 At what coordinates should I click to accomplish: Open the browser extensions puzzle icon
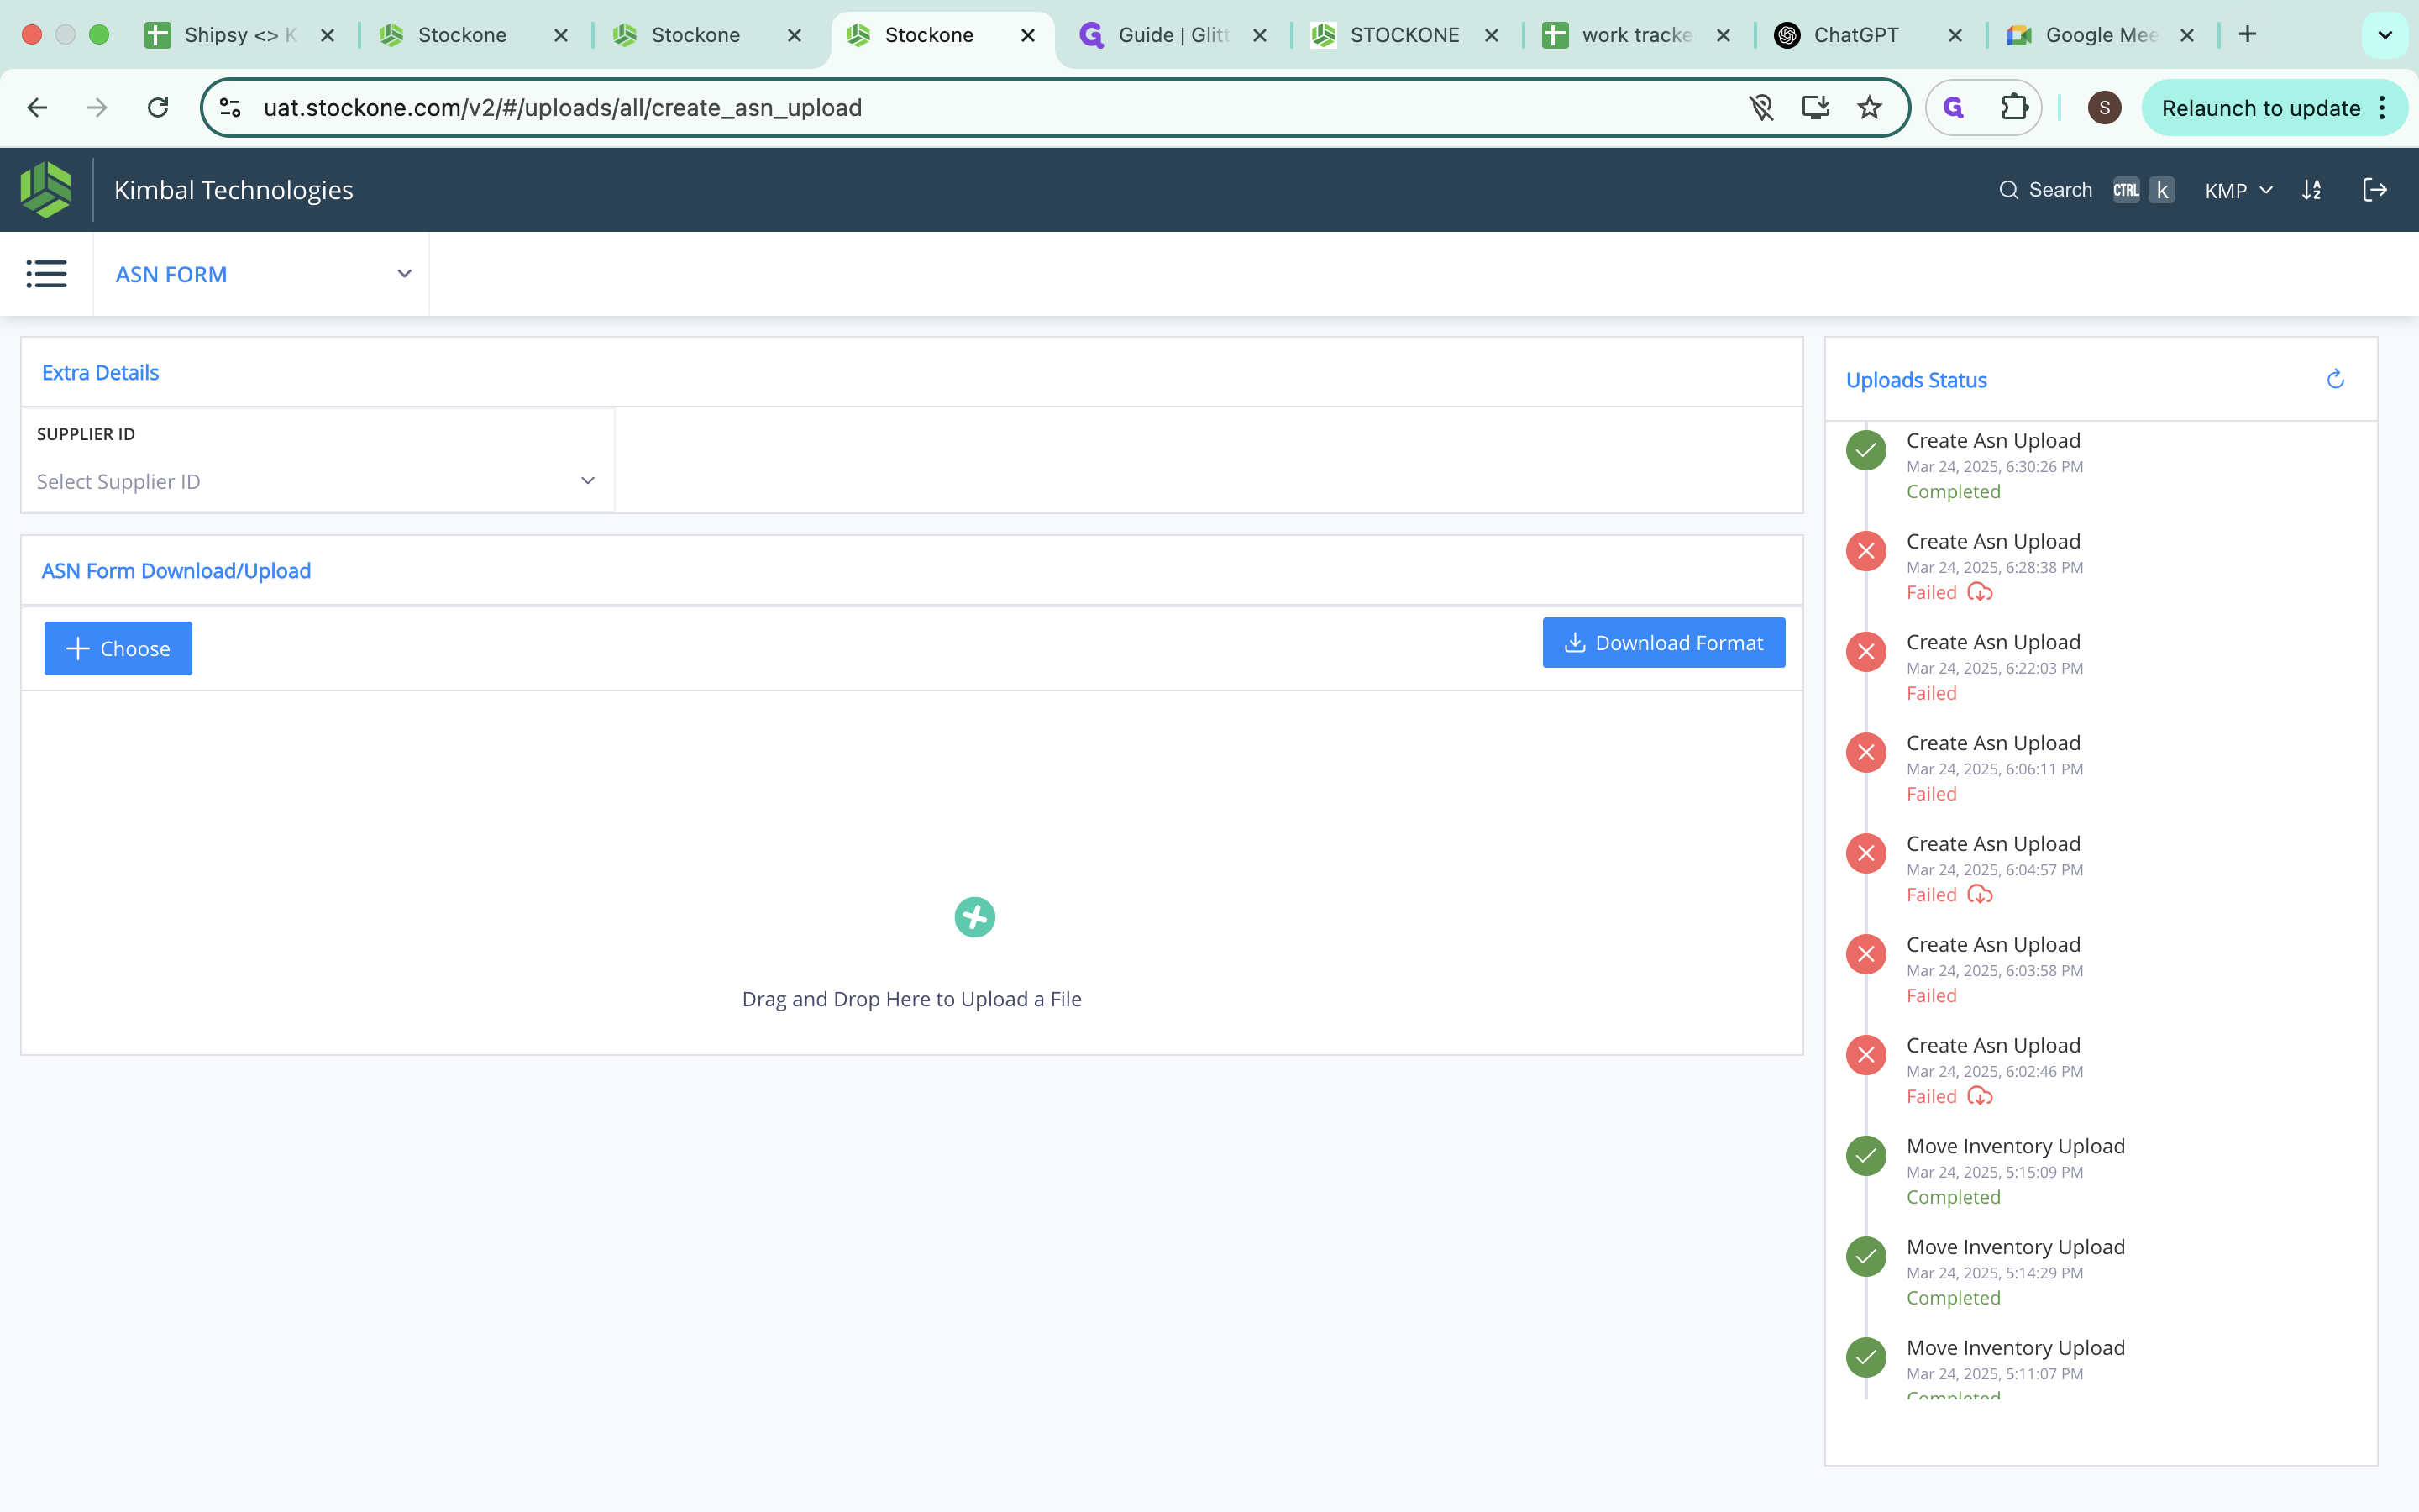pos(2014,108)
